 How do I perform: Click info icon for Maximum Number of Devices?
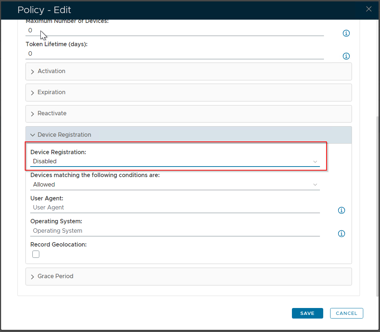point(346,33)
